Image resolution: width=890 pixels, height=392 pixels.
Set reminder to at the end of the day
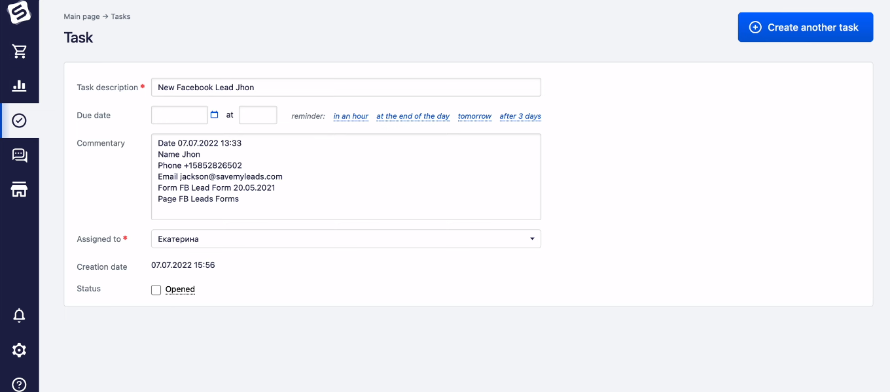pos(413,116)
